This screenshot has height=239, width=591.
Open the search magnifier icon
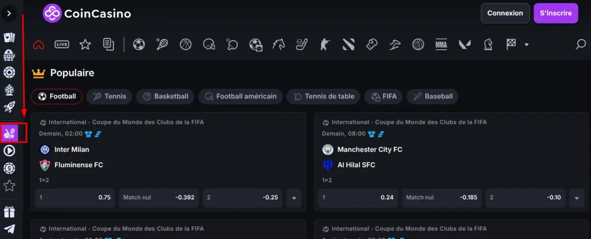(x=581, y=44)
